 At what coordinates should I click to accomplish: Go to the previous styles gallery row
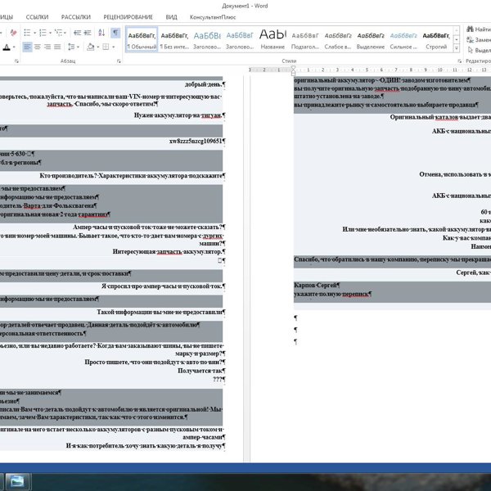click(457, 30)
